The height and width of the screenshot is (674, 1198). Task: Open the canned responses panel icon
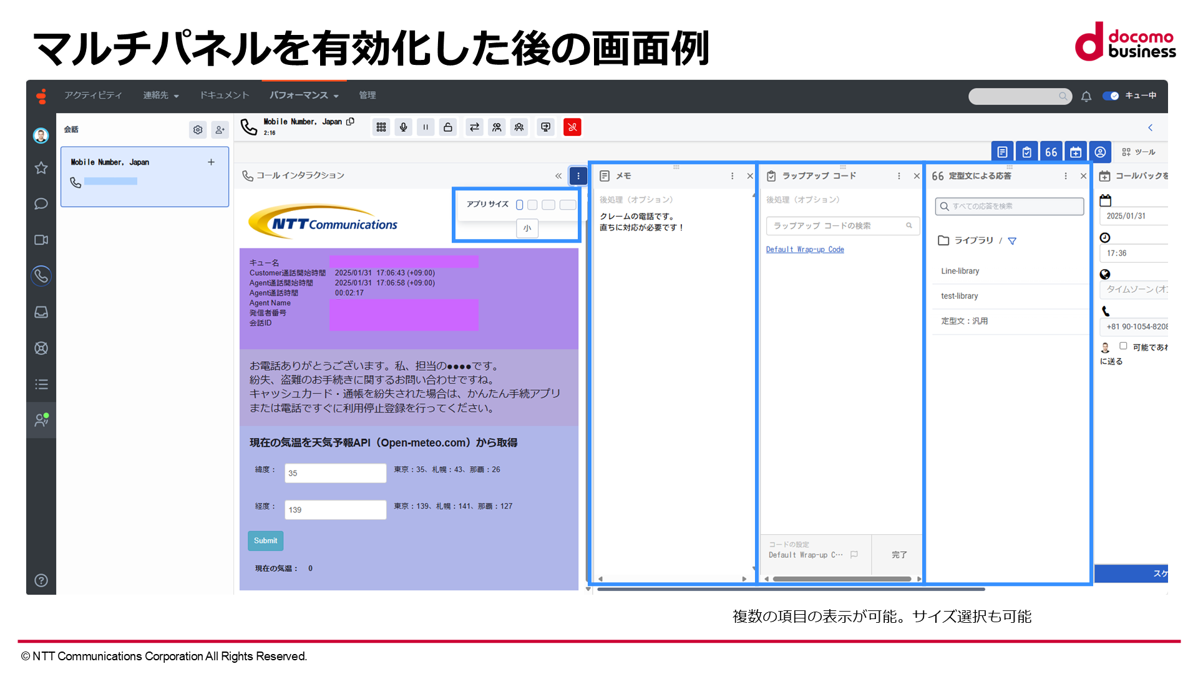(1051, 152)
